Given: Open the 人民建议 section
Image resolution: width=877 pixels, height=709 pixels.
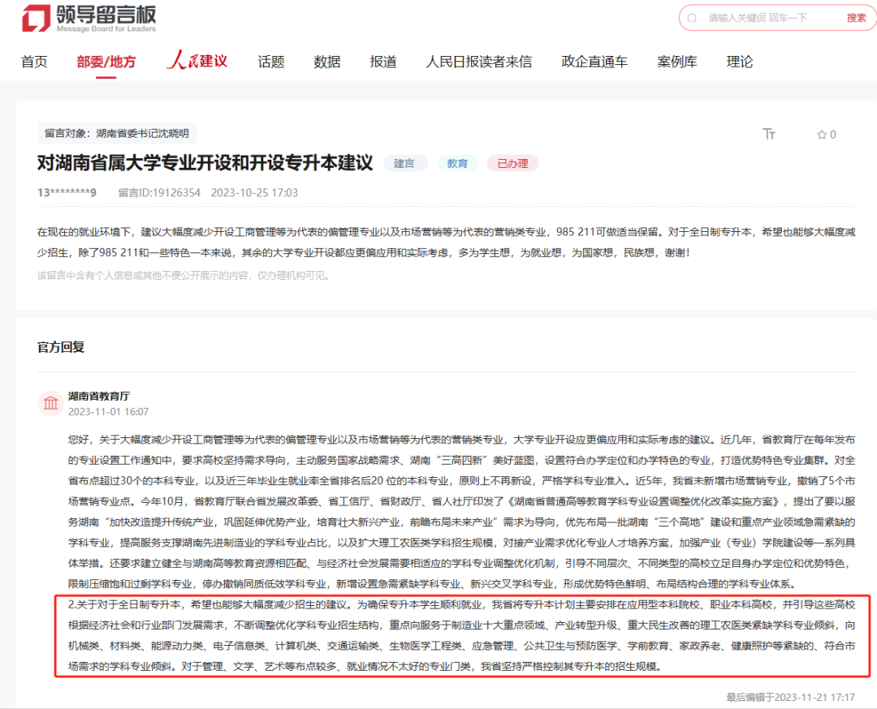Looking at the screenshot, I should [197, 61].
